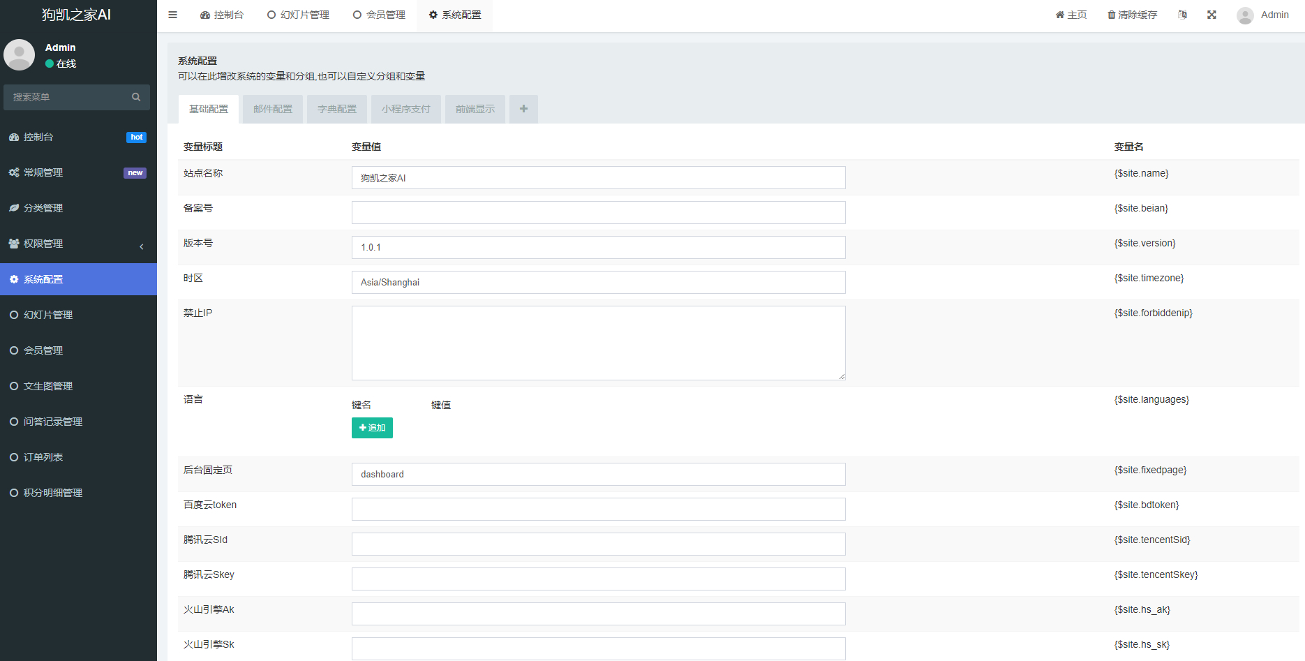The width and height of the screenshot is (1305, 661).
Task: Click into the 禁止IP text area
Action: (598, 343)
